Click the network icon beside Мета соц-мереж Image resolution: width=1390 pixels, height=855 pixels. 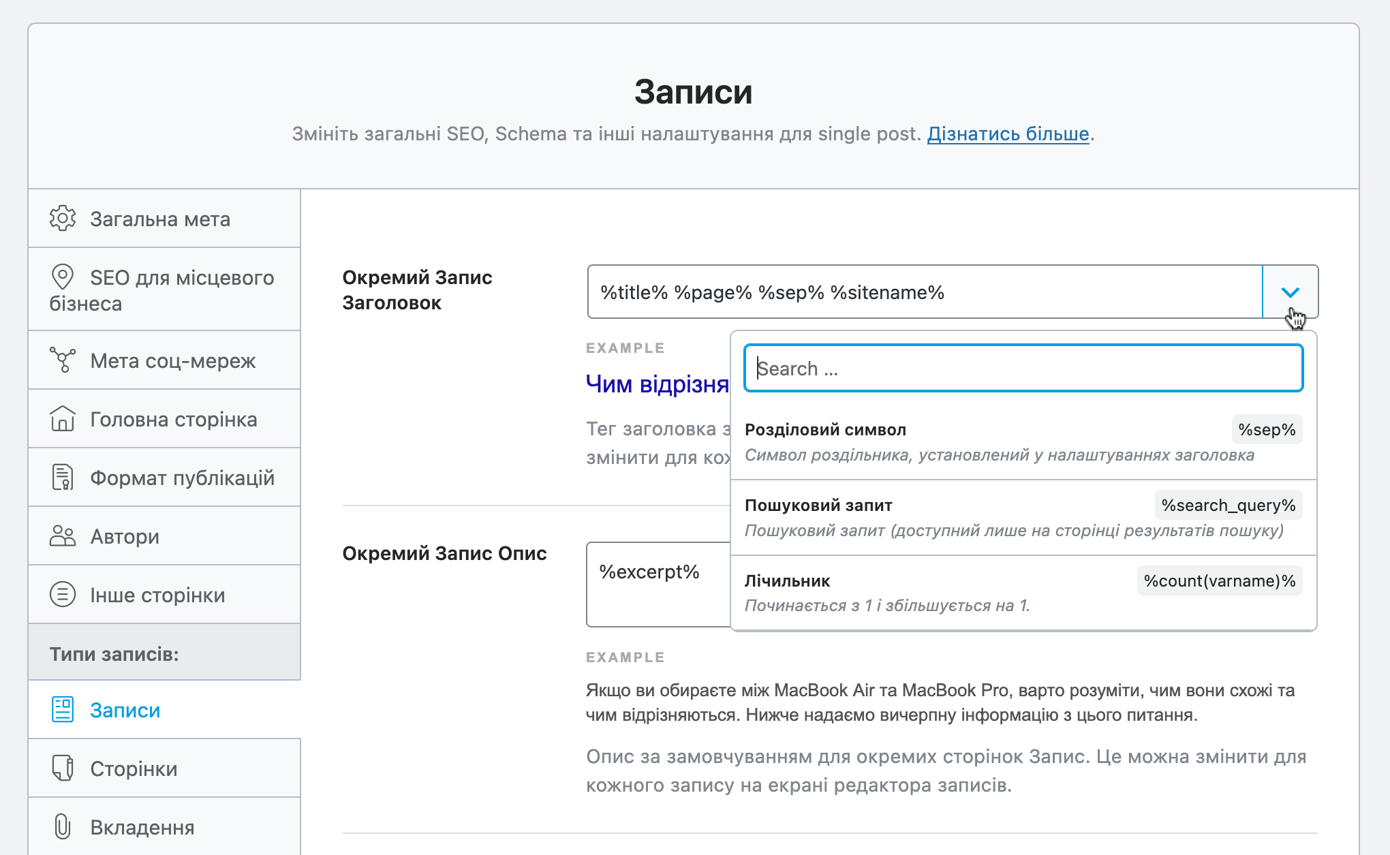62,360
